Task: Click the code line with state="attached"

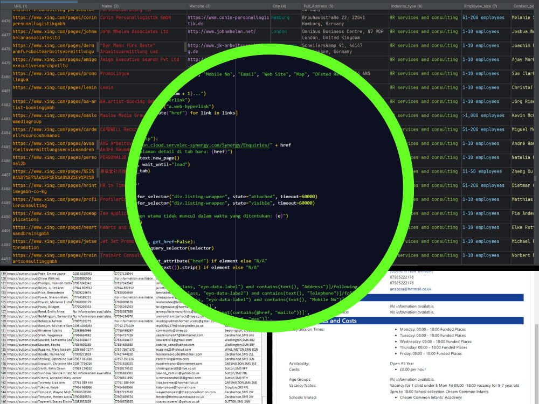Action: point(227,197)
